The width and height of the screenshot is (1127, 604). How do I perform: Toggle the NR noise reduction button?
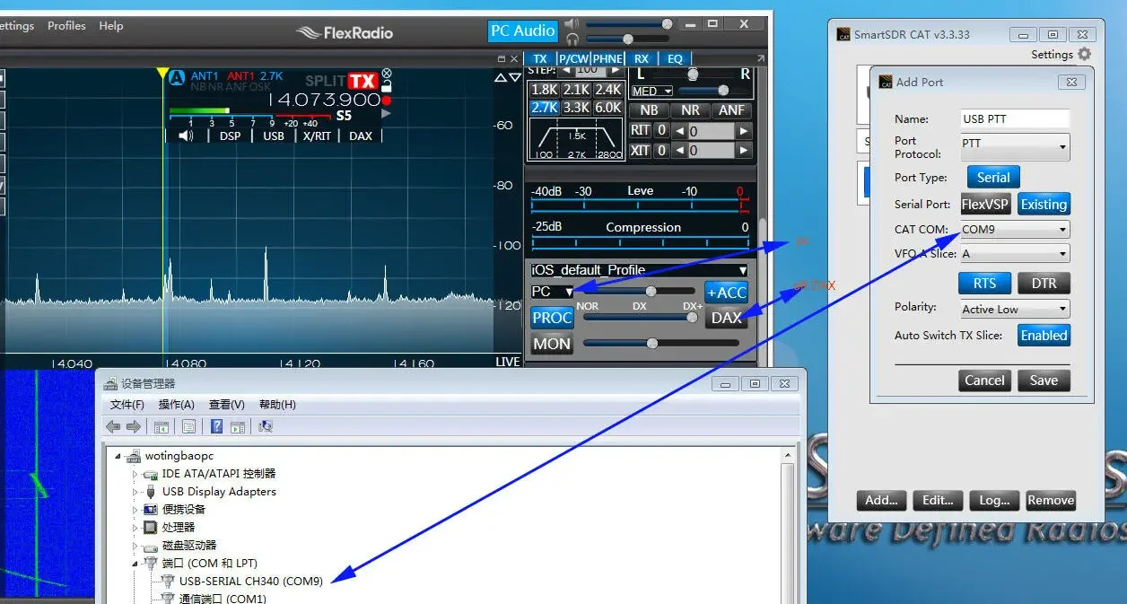tap(690, 110)
